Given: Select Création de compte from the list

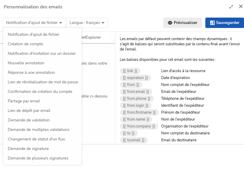Looking at the screenshot, I should point(25,44).
